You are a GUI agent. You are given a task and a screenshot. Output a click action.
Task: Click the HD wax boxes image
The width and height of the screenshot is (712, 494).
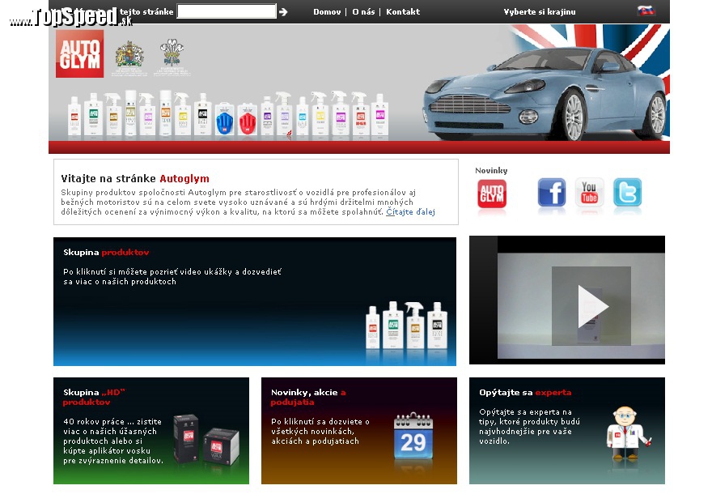pos(206,439)
